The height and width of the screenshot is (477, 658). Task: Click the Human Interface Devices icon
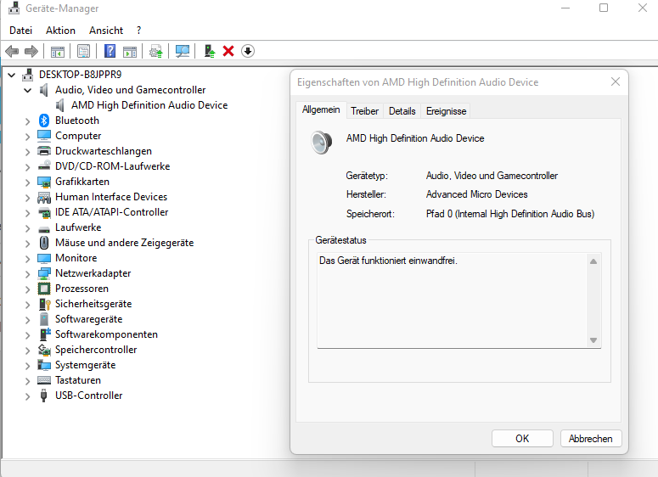click(x=44, y=197)
